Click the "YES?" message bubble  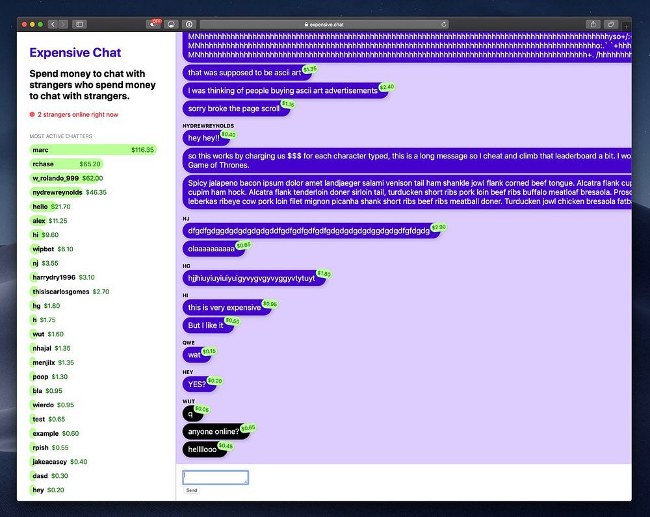pos(200,384)
